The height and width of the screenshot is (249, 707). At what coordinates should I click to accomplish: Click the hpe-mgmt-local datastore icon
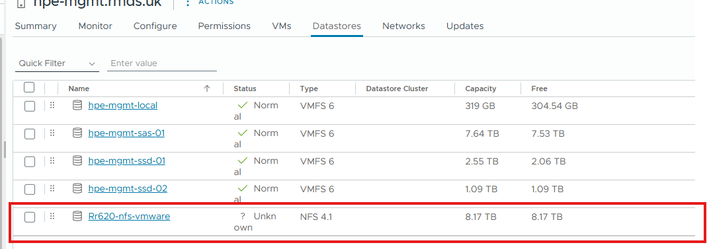pos(77,106)
